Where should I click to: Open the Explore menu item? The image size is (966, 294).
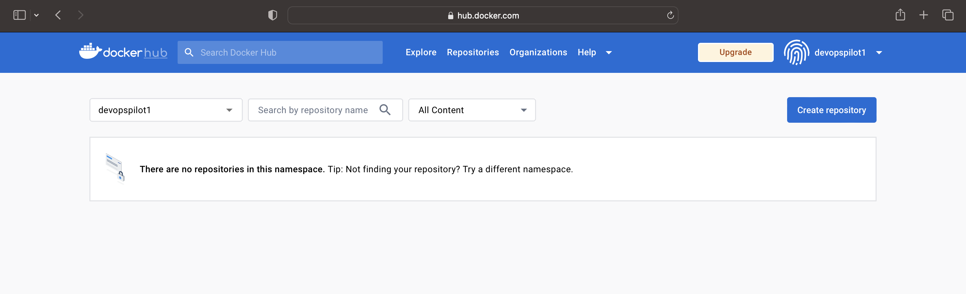click(x=421, y=52)
